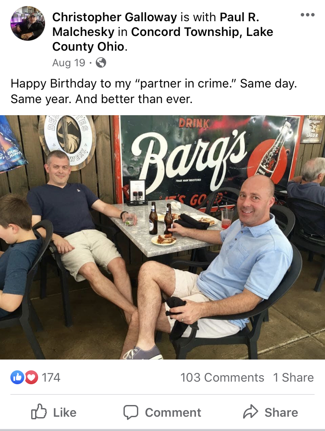The image size is (325, 431).
Task: Open Christopher Galloway's profile name link
Action: click(115, 17)
